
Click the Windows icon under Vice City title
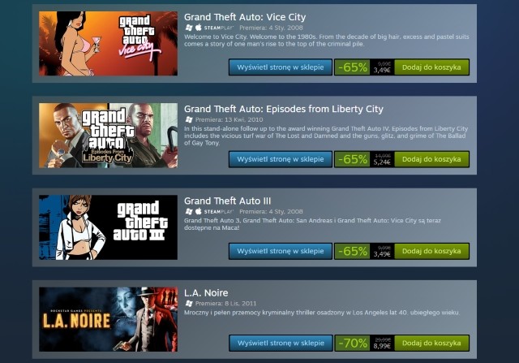(189, 28)
